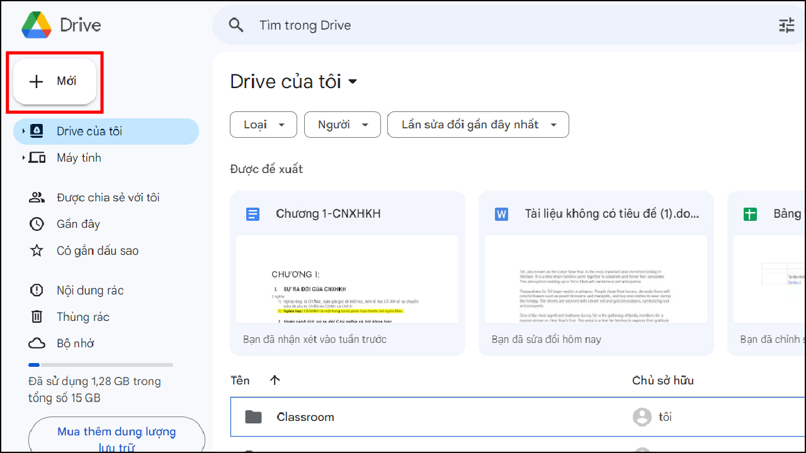This screenshot has width=806, height=453.
Task: Select Drive của tôi in sidebar
Action: click(x=106, y=131)
